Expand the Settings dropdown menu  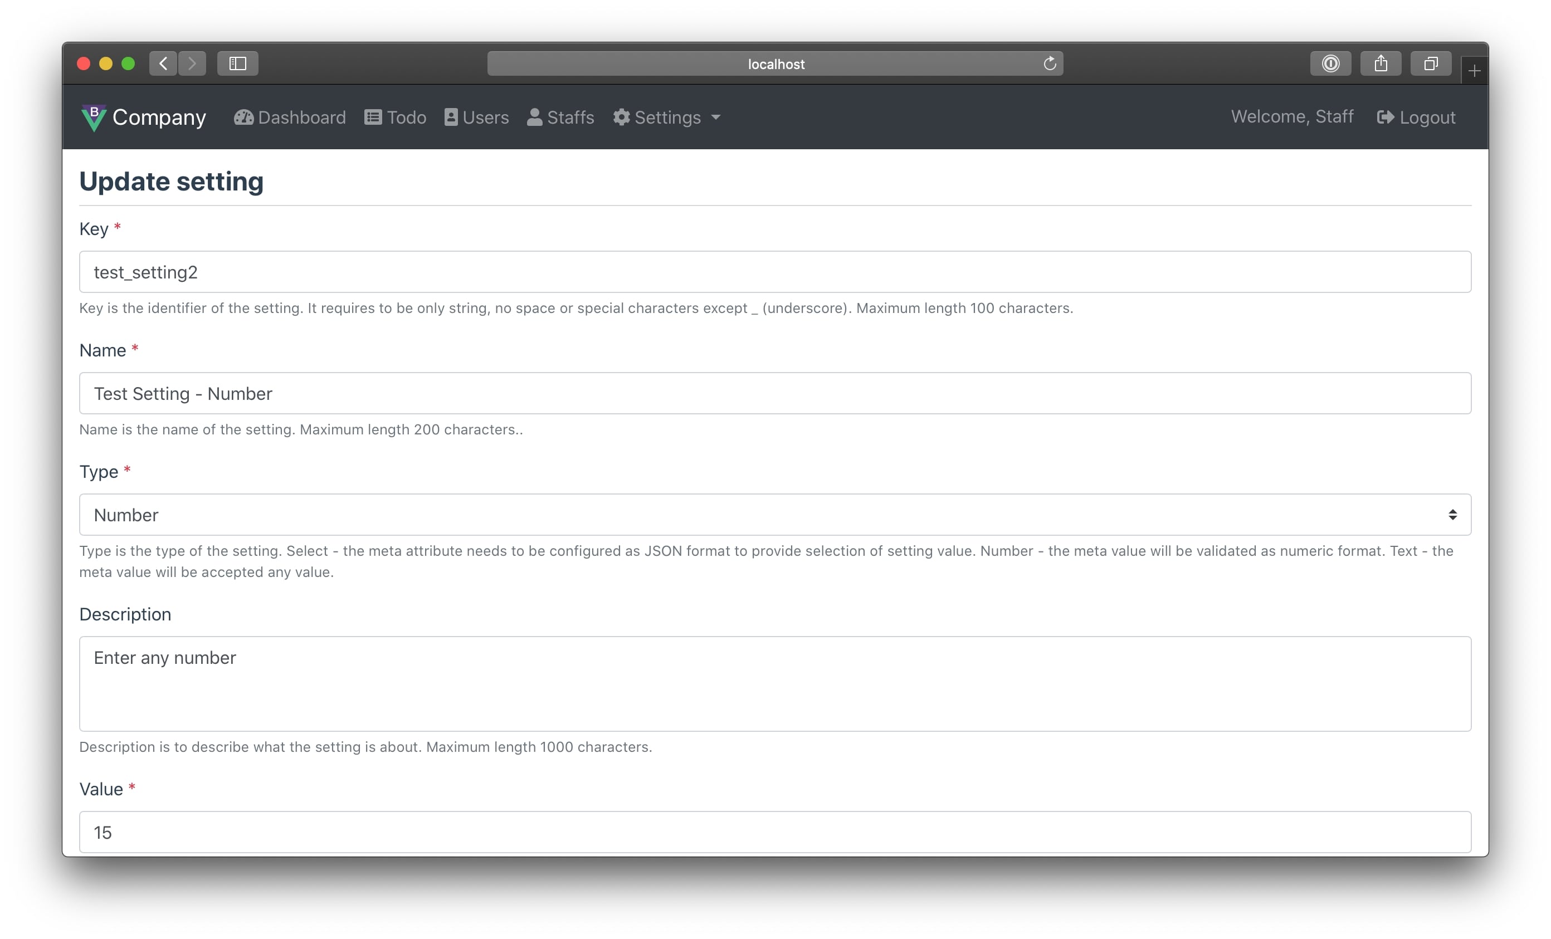point(667,118)
